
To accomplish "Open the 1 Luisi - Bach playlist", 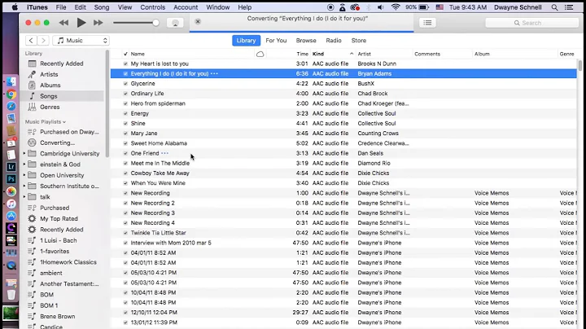I will [x=59, y=240].
